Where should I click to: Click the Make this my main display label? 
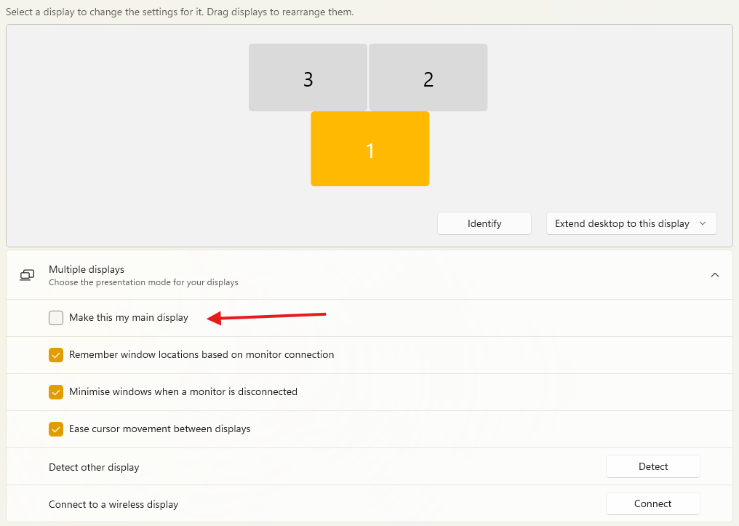click(x=128, y=318)
